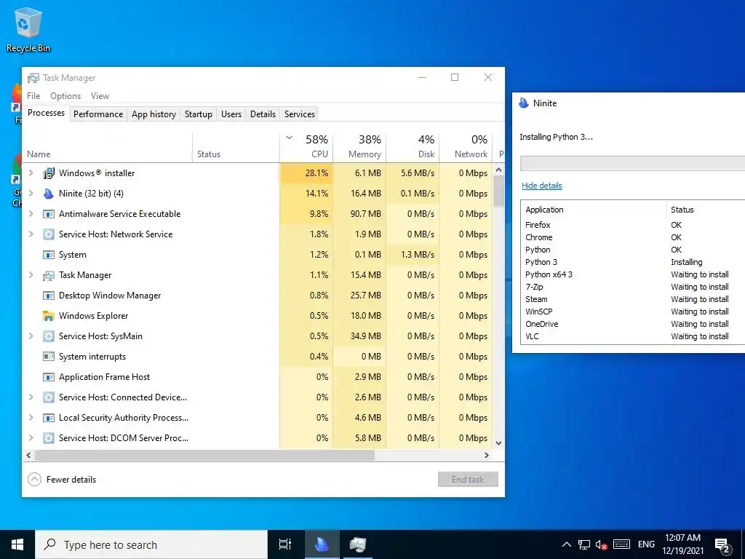Click the Task Manager process row icon

pyautogui.click(x=49, y=275)
